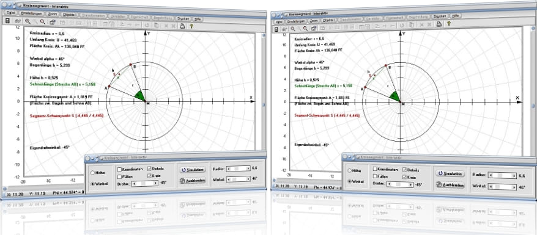The height and width of the screenshot is (235, 537).
Task: Enable Füllen checkbox in left control panel
Action: coord(119,176)
